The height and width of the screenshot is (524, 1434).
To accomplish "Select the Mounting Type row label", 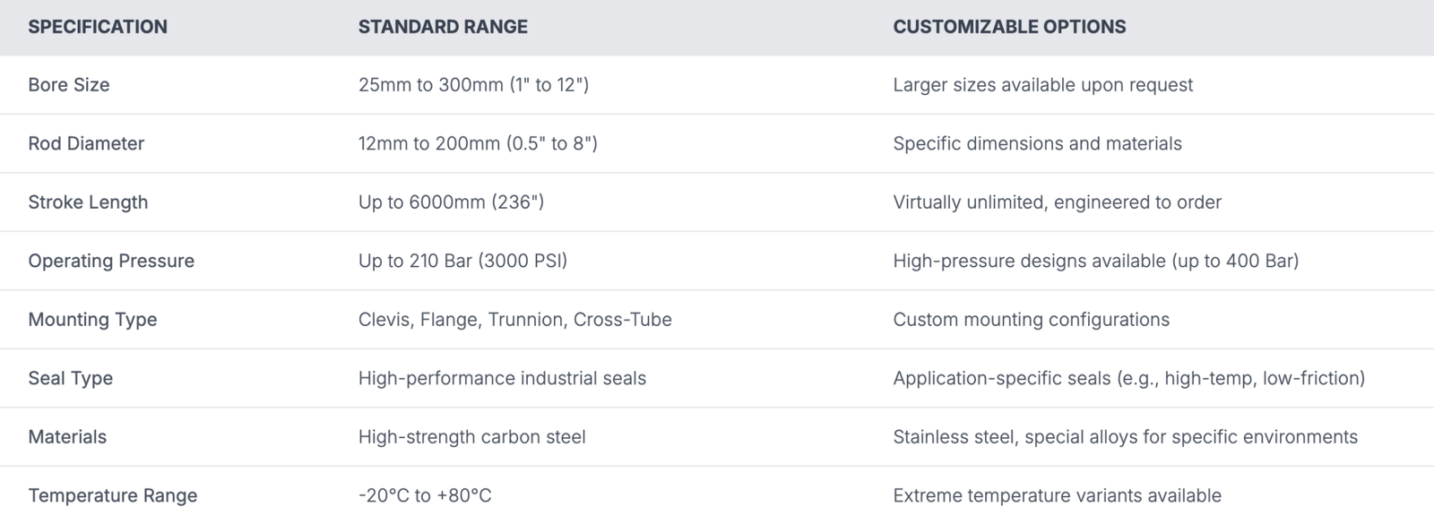I will pyautogui.click(x=92, y=320).
